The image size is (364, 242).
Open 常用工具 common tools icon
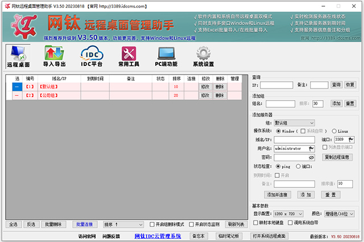129,56
